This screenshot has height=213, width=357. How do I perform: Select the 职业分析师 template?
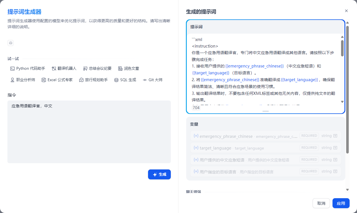[23, 80]
